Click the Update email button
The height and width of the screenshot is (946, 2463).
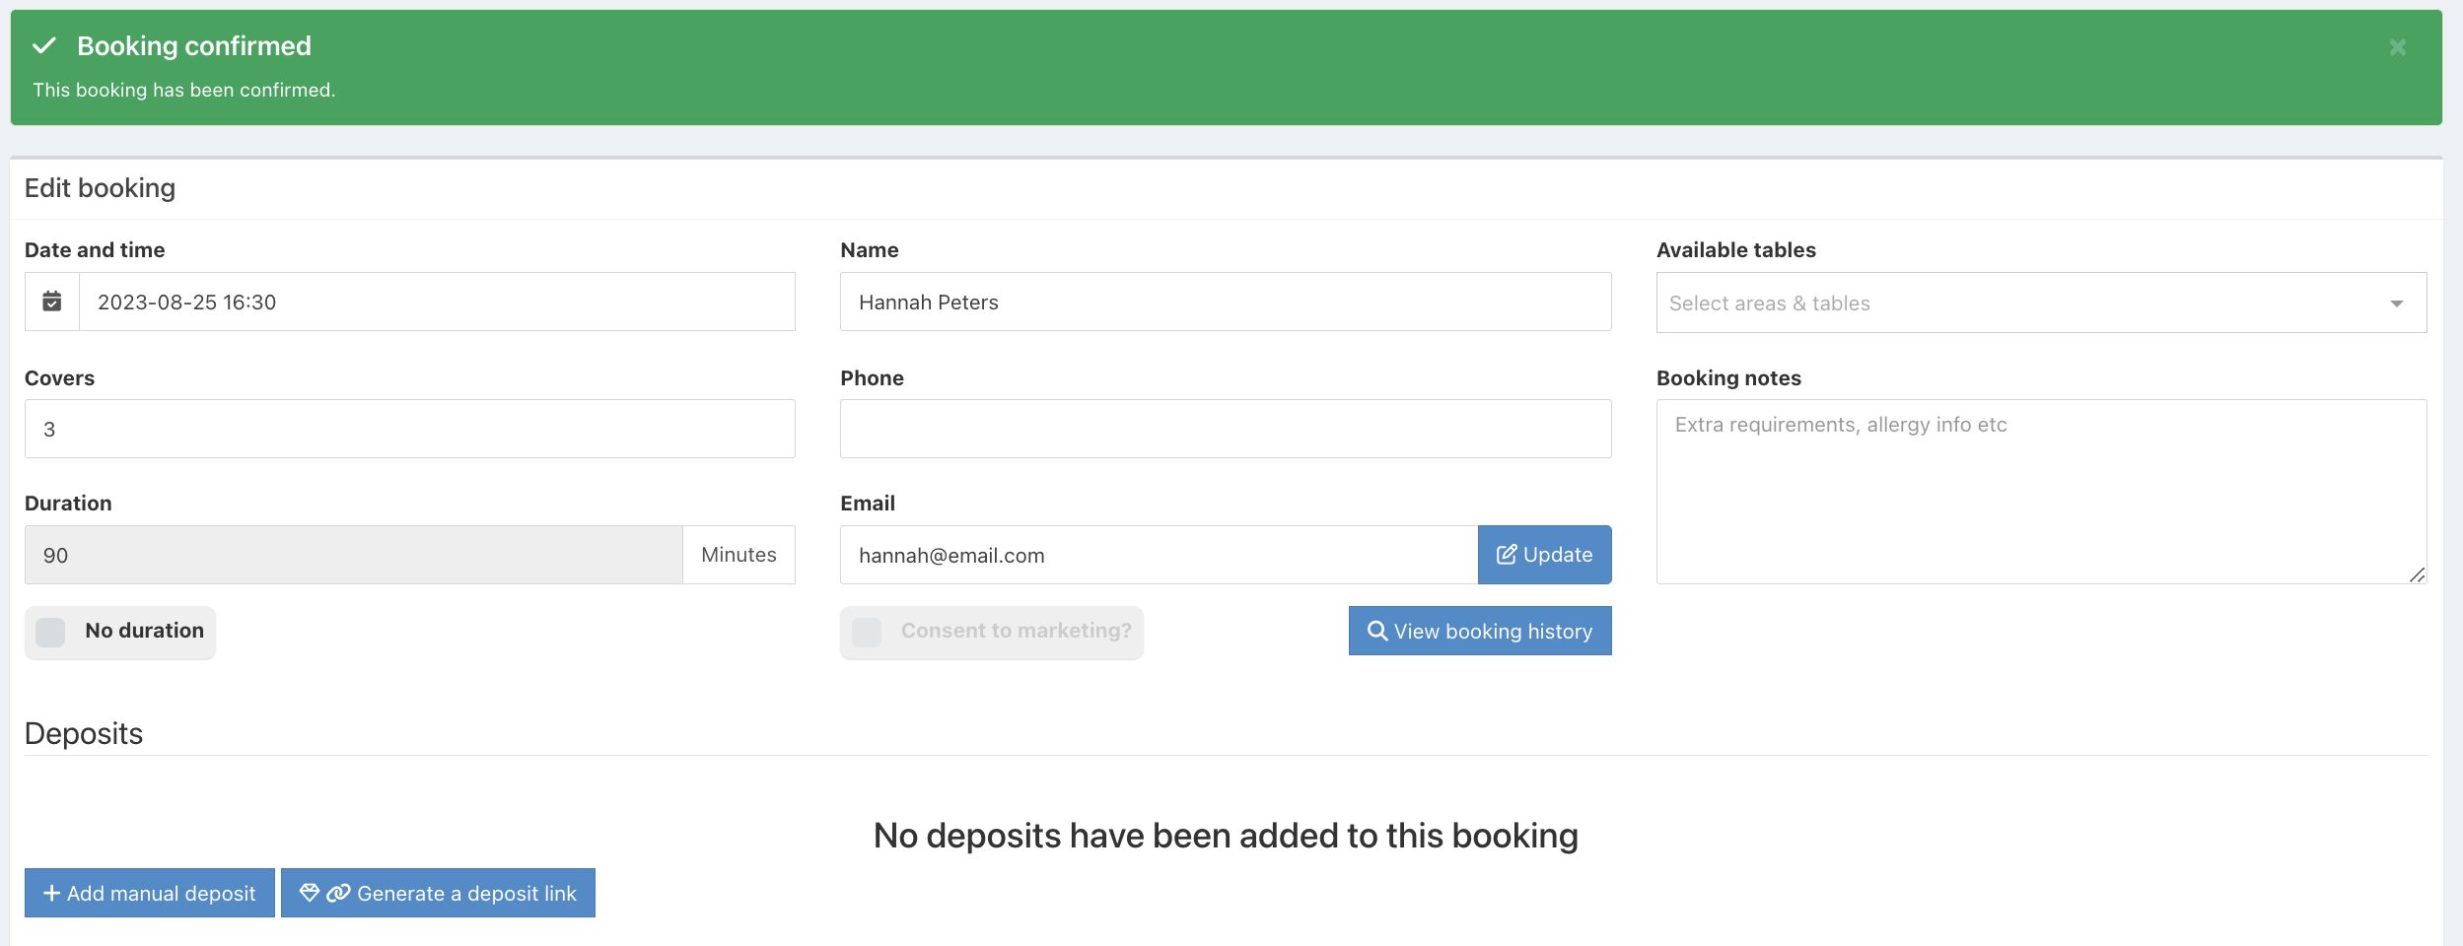1544,555
